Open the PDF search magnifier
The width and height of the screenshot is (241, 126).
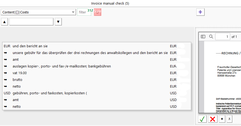click(x=211, y=37)
